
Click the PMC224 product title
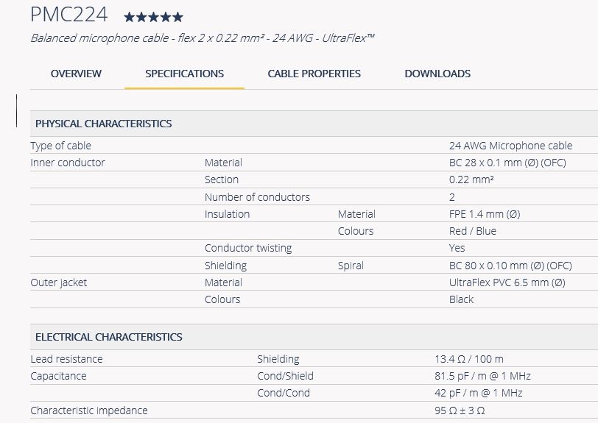click(69, 15)
